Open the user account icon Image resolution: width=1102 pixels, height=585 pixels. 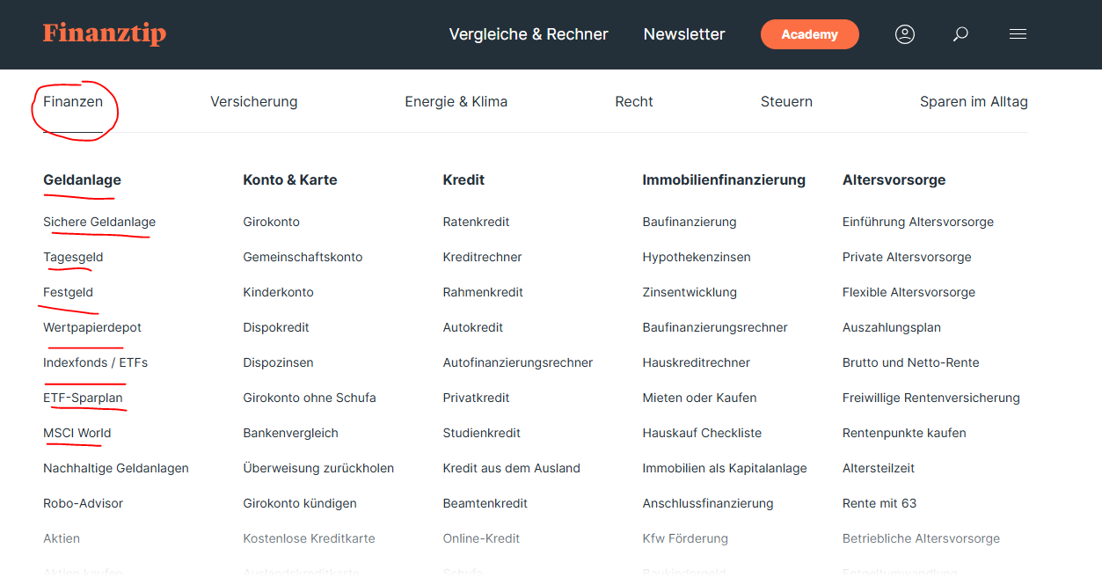pyautogui.click(x=904, y=34)
